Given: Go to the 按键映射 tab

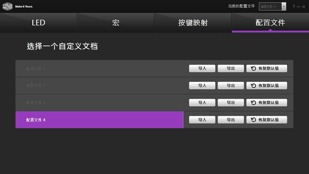Looking at the screenshot, I should pyautogui.click(x=193, y=23).
